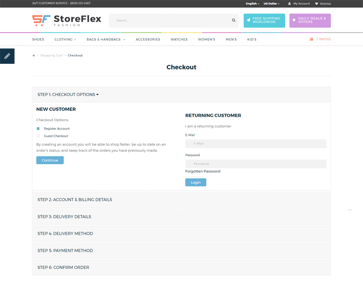
Task: Go to the Accessories category
Action: pos(148,40)
